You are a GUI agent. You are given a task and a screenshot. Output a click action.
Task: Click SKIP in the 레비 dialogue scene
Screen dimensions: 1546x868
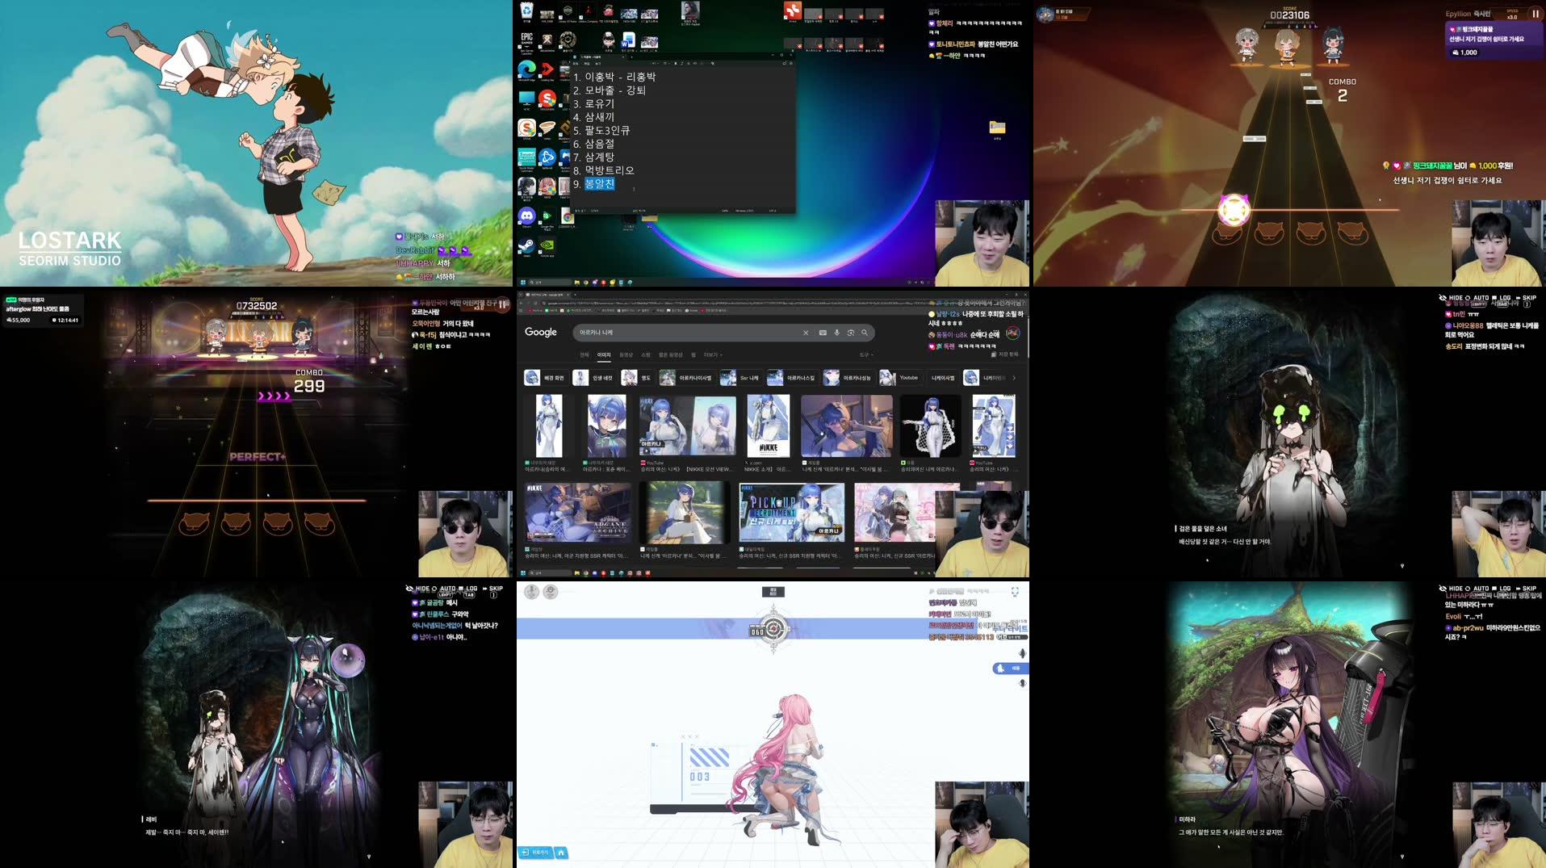pyautogui.click(x=492, y=589)
